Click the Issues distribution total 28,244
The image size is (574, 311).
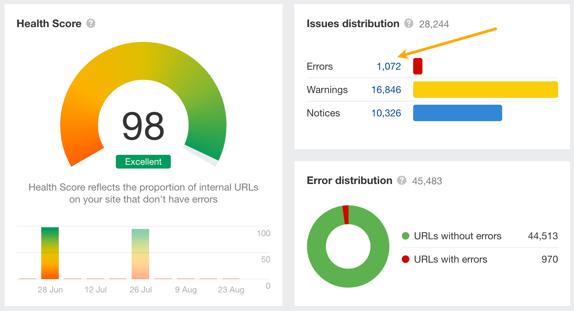coord(434,24)
